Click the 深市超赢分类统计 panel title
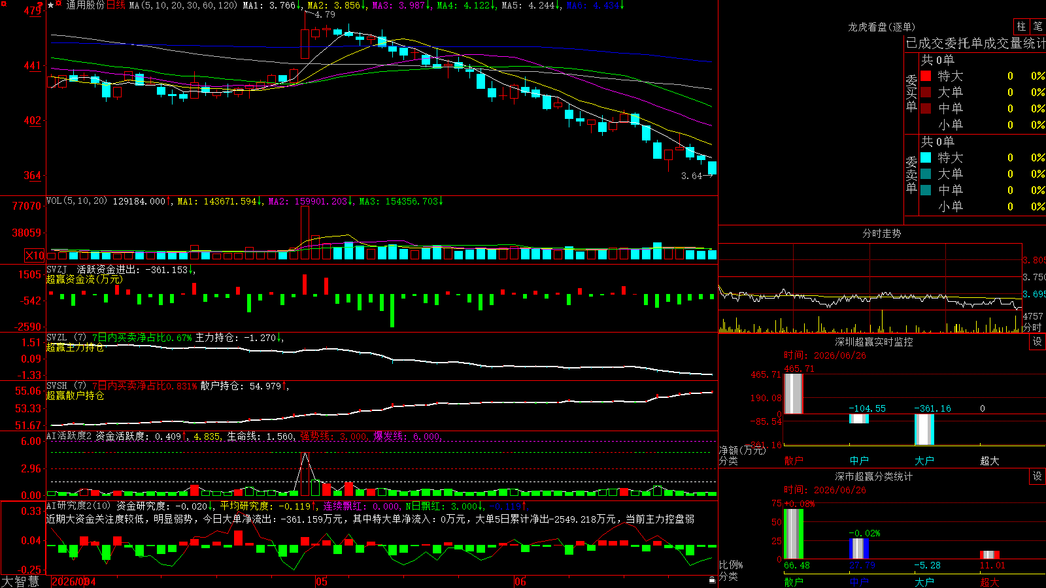 [x=874, y=476]
